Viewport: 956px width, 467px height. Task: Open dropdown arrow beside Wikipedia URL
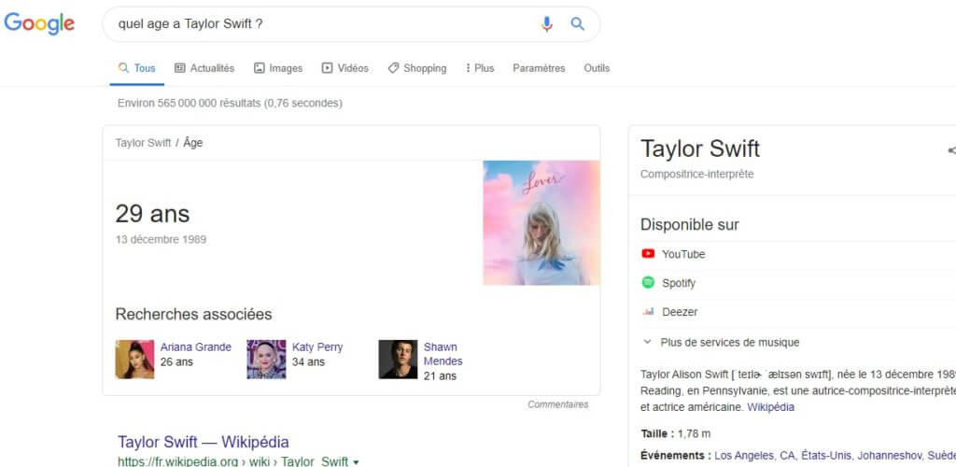point(356,461)
